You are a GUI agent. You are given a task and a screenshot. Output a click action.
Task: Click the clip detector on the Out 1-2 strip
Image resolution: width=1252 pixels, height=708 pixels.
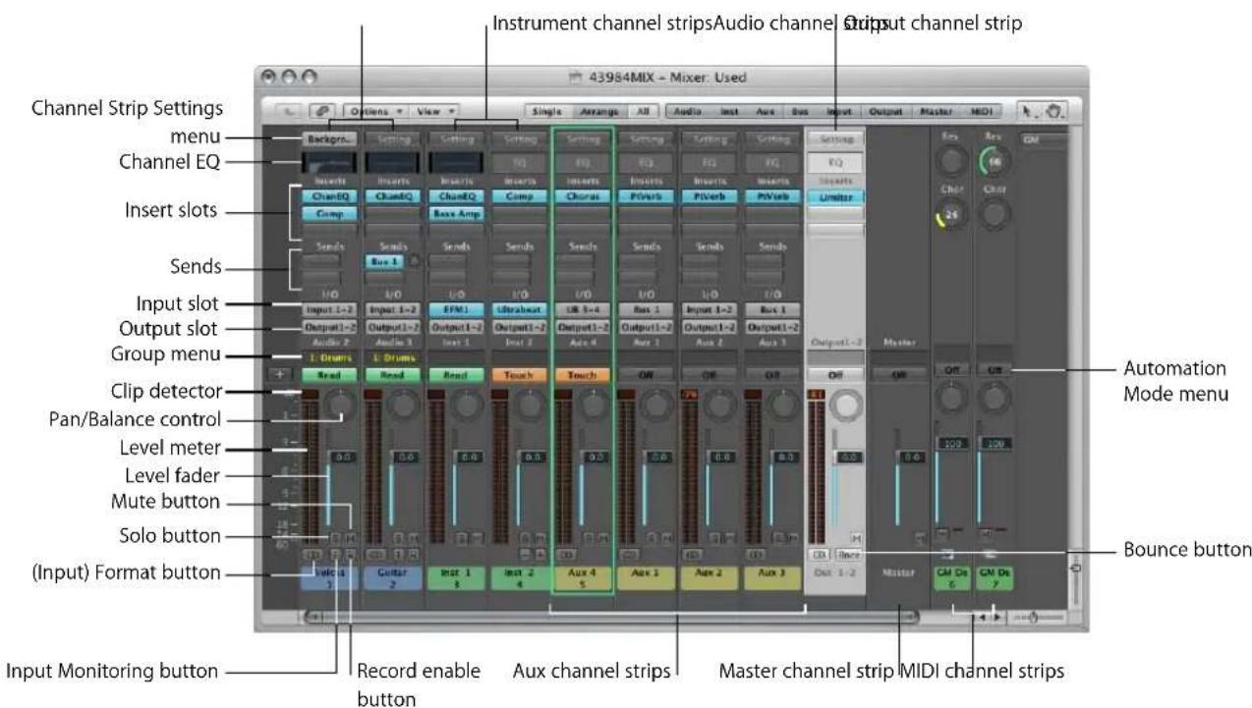pyautogui.click(x=815, y=394)
